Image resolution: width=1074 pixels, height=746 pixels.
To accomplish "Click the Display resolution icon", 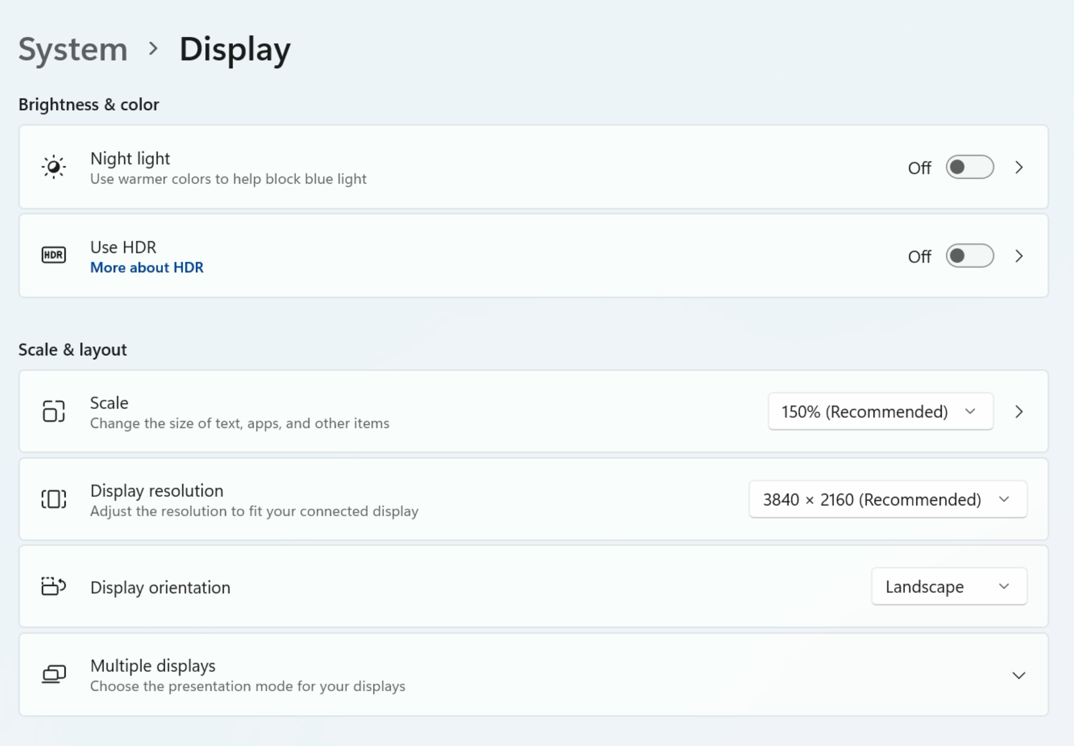I will [x=54, y=499].
